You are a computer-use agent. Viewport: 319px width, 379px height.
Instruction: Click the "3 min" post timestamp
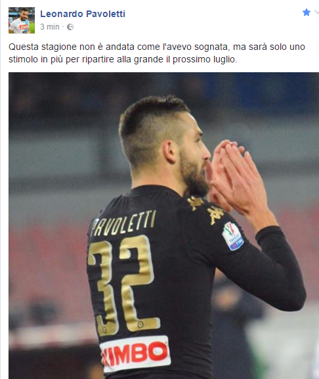pyautogui.click(x=49, y=26)
